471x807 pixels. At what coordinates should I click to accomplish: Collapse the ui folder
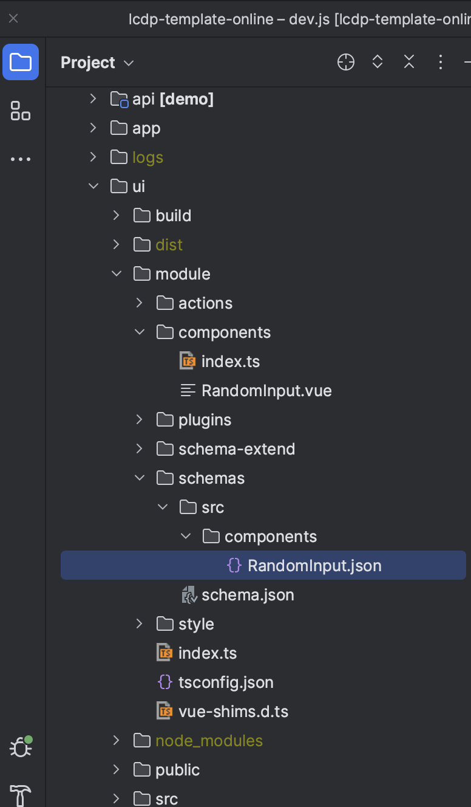[x=93, y=186]
